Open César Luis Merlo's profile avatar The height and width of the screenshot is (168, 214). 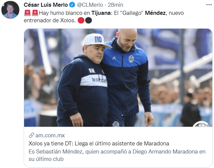pyautogui.click(x=11, y=10)
